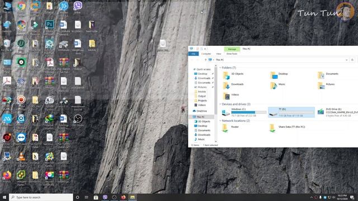Select the Recycle Bin desktop icon
Screen dimensions: 358x201
[7, 44]
